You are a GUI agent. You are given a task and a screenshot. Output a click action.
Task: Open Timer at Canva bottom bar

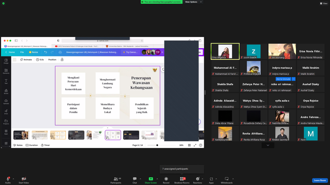45,145
